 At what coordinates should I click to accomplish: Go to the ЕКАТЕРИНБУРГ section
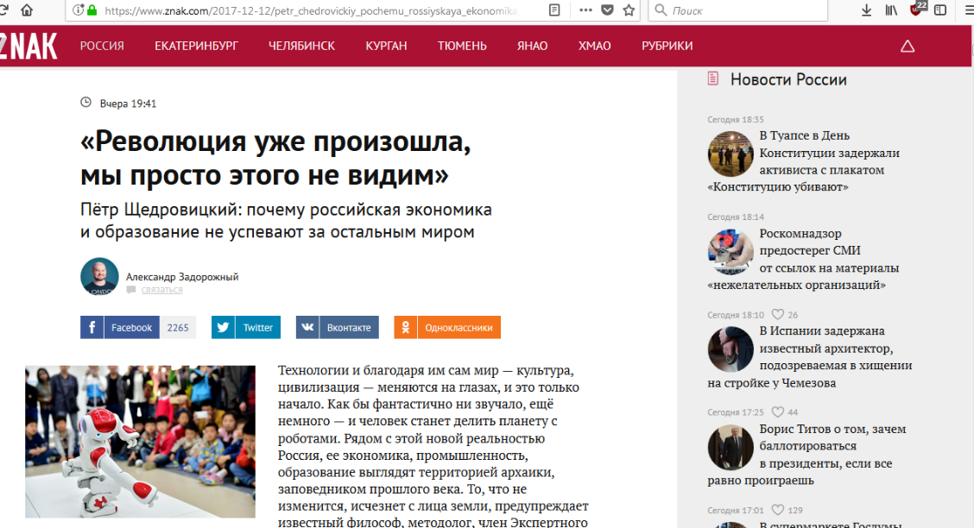[196, 46]
